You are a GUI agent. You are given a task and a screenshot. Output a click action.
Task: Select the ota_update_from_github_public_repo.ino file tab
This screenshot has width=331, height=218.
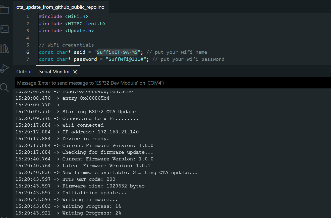pyautogui.click(x=60, y=7)
